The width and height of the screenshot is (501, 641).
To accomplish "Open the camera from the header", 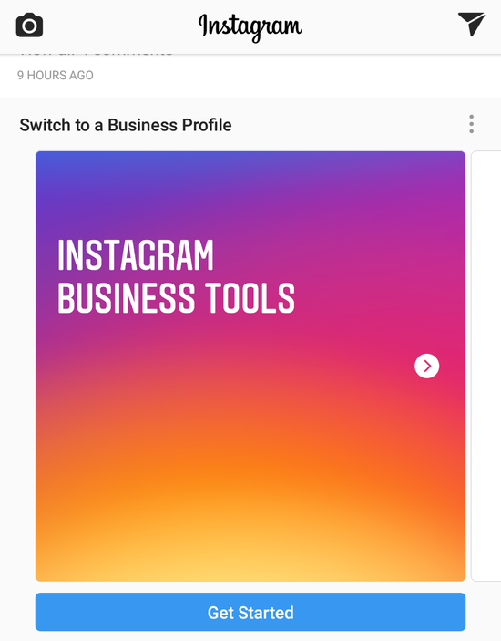I will [x=29, y=26].
